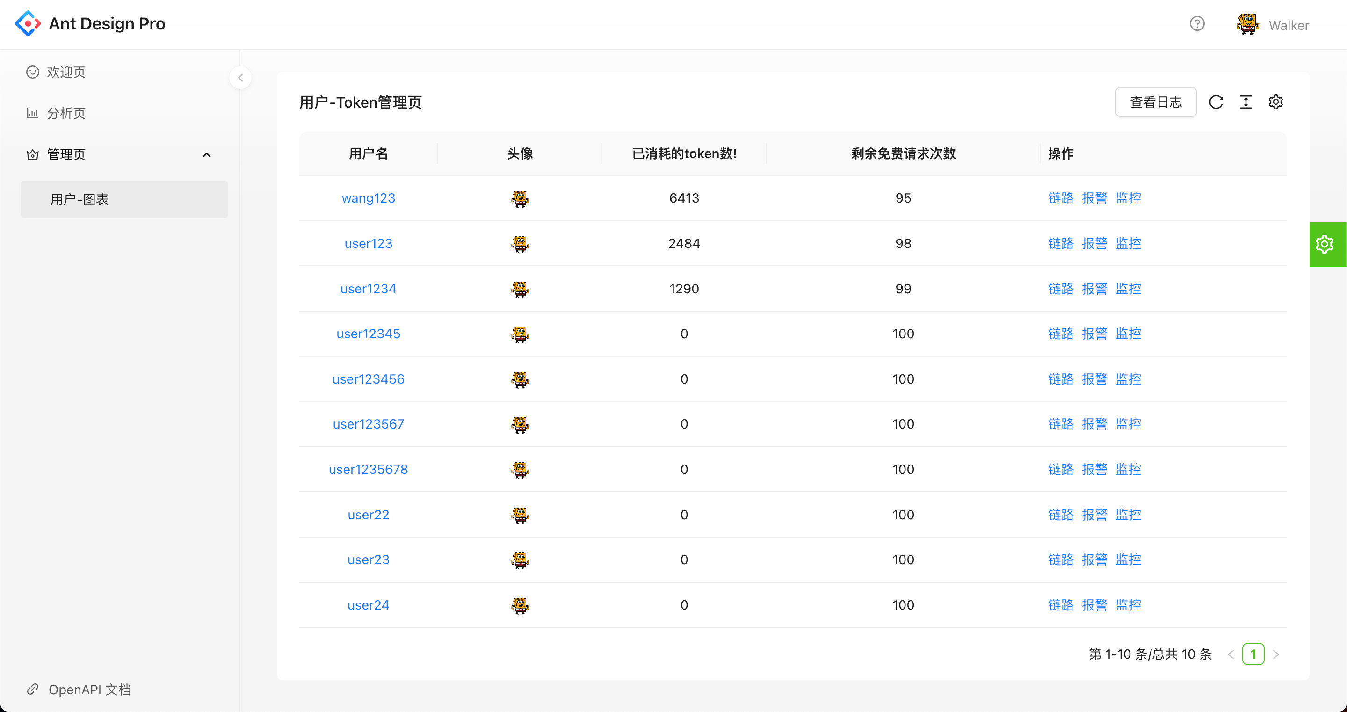
Task: Open the user22 username link
Action: coord(368,515)
